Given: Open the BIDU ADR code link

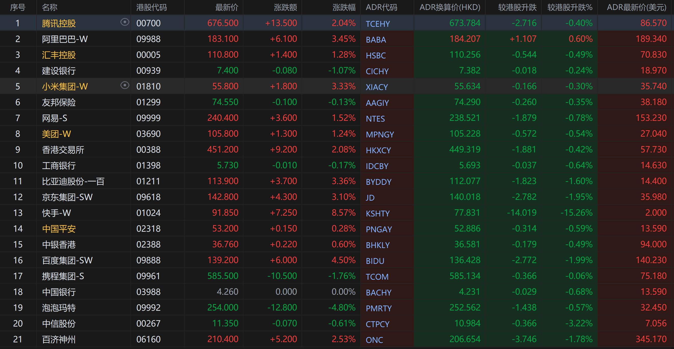Looking at the screenshot, I should (375, 261).
